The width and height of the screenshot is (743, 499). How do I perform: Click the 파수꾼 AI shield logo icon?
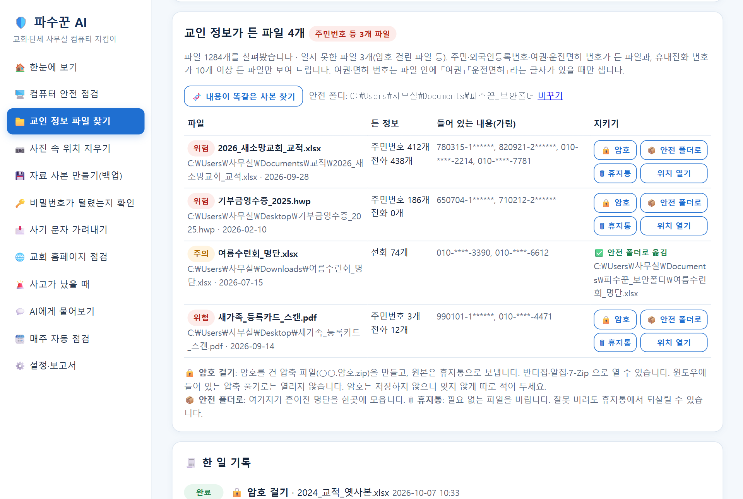click(21, 22)
